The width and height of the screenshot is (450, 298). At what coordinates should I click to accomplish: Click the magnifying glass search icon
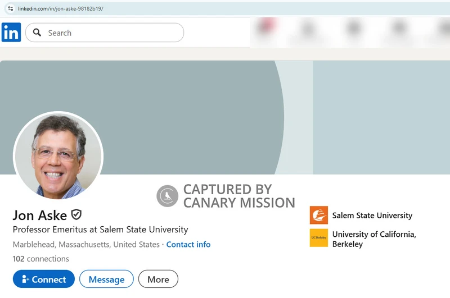click(x=37, y=33)
